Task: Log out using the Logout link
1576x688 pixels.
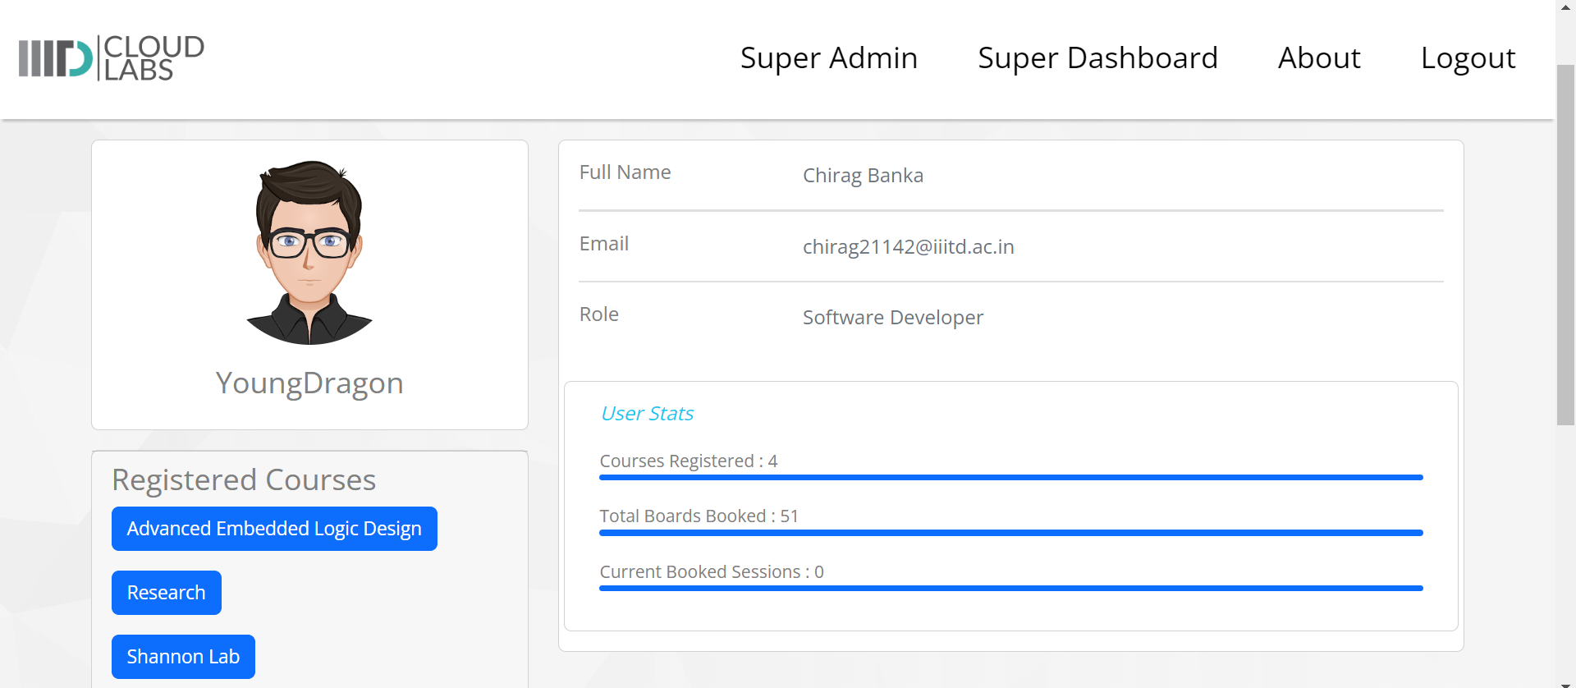Action: tap(1468, 58)
